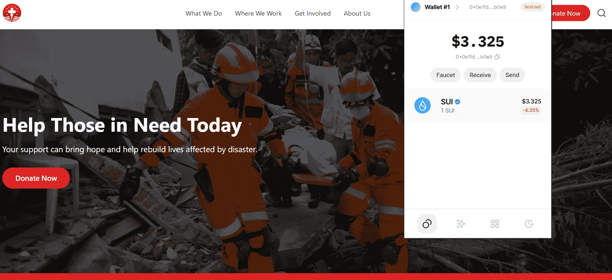Screen dimensions: 612x280
Task: Click the Send button in wallet
Action: pyautogui.click(x=512, y=75)
